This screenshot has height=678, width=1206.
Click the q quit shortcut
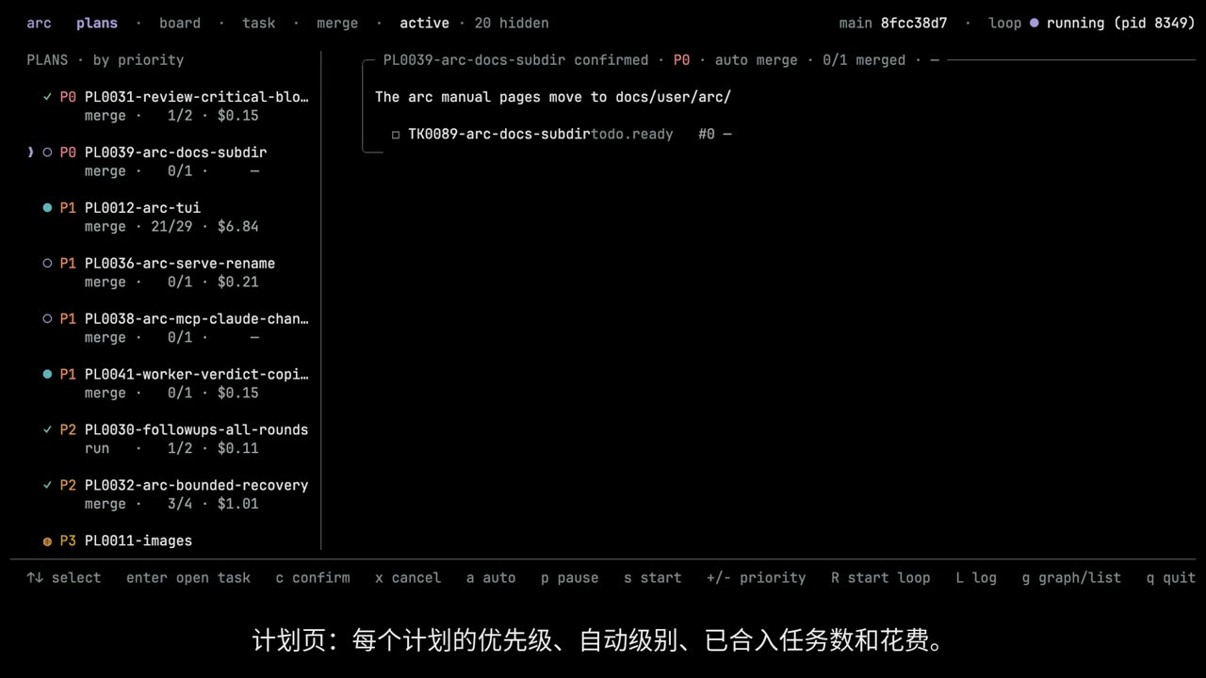[x=1171, y=578]
